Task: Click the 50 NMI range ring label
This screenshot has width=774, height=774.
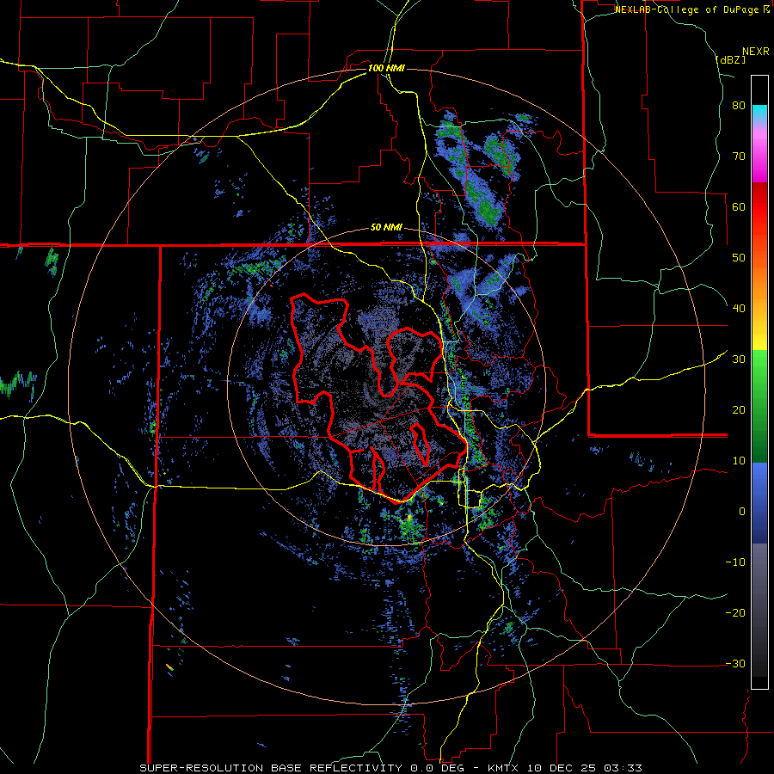Action: (386, 228)
